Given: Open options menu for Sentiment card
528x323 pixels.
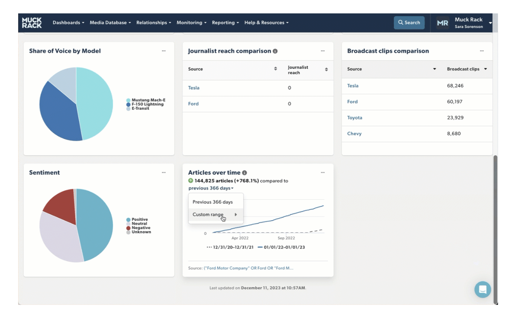Looking at the screenshot, I should pos(164,173).
